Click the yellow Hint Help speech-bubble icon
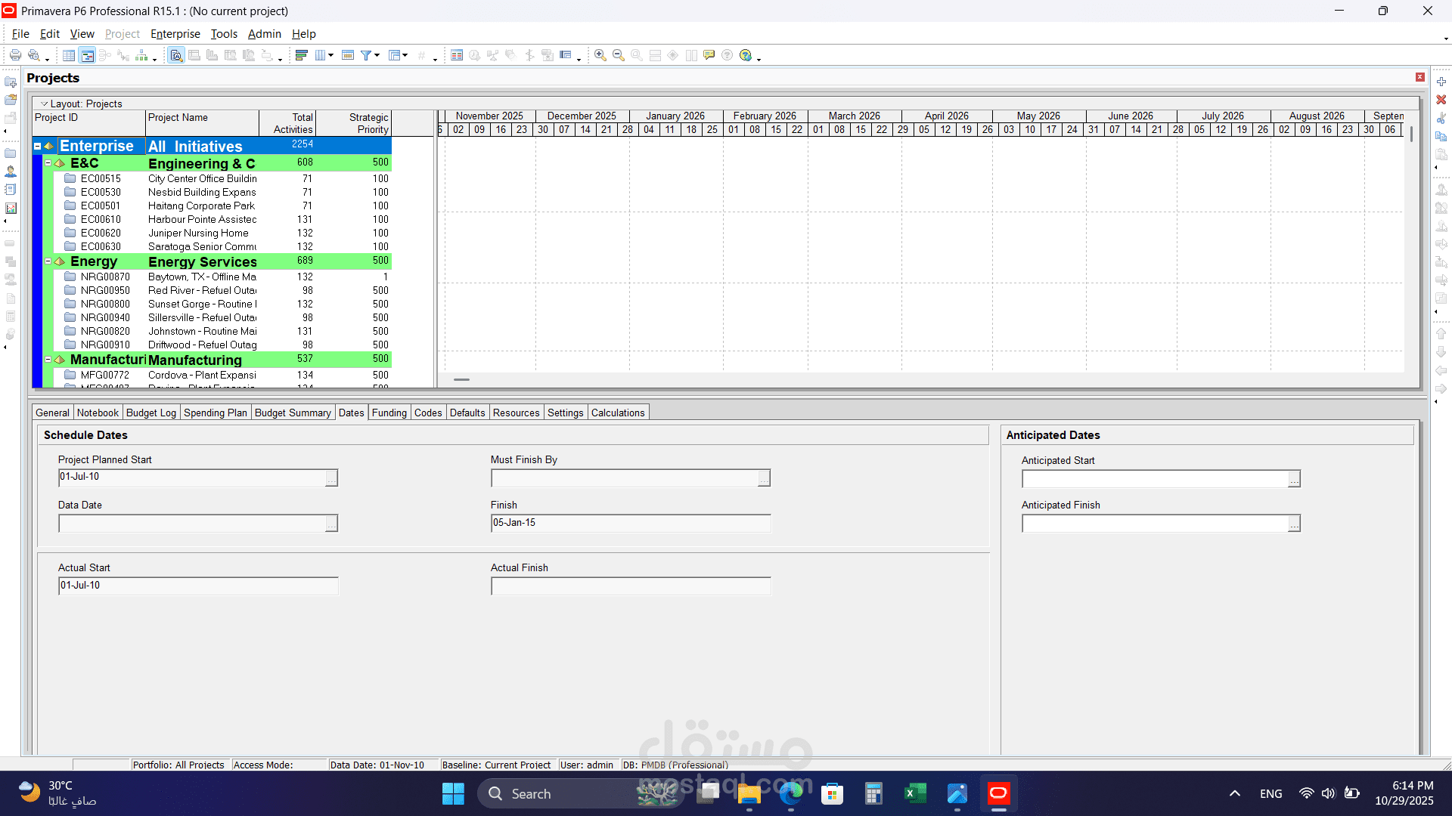1452x816 pixels. click(x=709, y=55)
